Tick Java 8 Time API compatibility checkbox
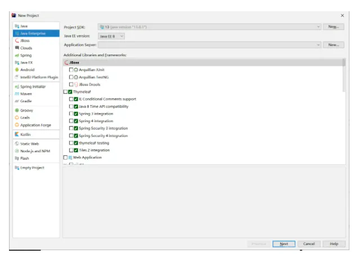Image resolution: width=359 pixels, height=258 pixels. click(71, 106)
